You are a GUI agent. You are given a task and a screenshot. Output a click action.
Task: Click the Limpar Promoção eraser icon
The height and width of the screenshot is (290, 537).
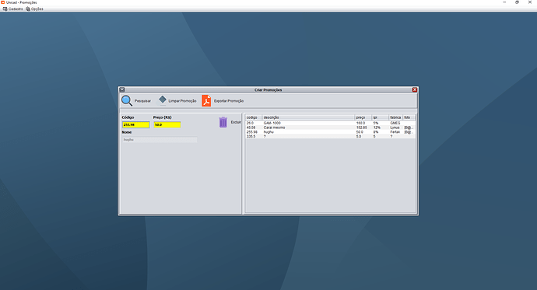[x=163, y=100]
